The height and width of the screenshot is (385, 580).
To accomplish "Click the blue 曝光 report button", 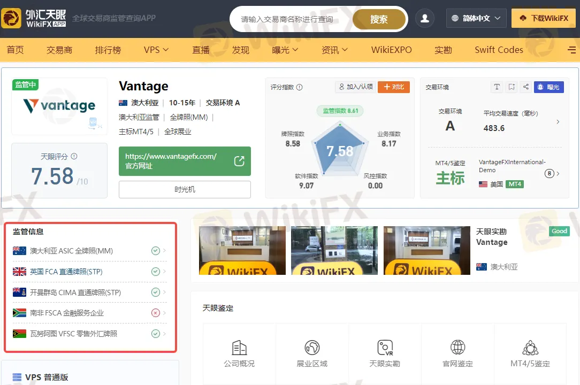I will click(548, 87).
